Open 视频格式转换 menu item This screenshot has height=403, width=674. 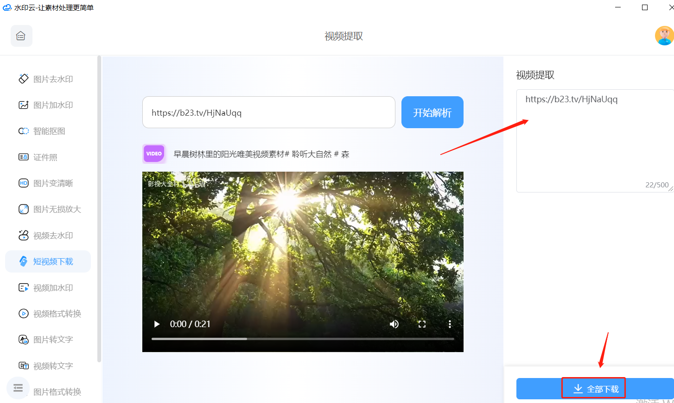point(48,314)
